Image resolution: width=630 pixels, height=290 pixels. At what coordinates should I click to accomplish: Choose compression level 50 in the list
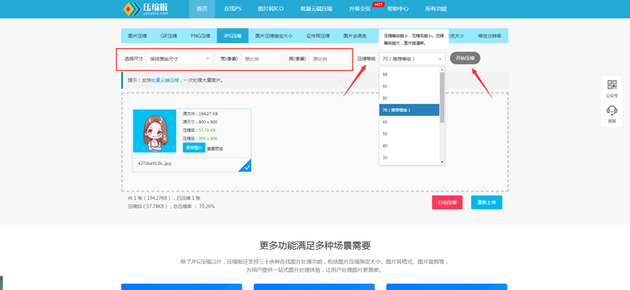pos(409,134)
